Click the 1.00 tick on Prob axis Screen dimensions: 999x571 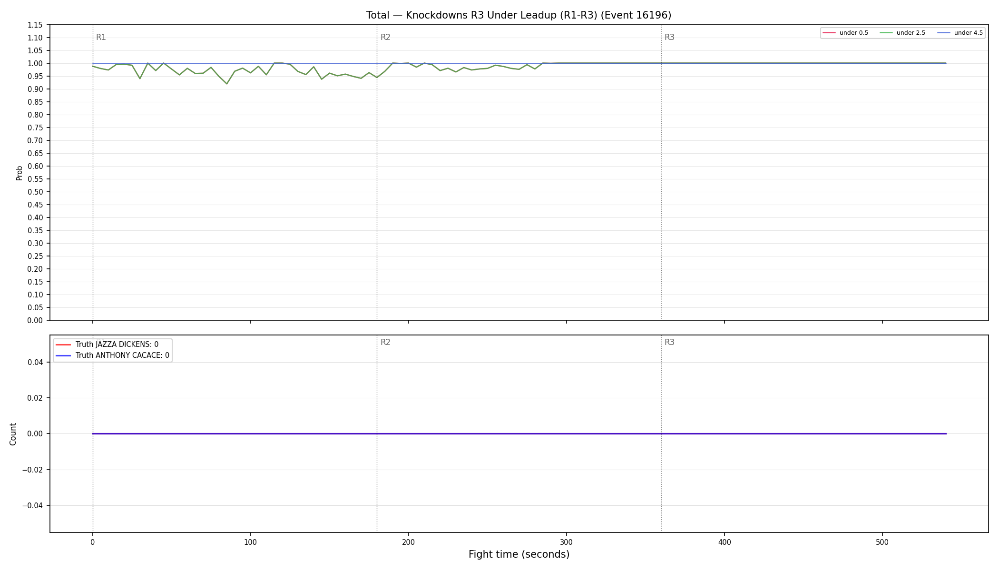point(35,64)
